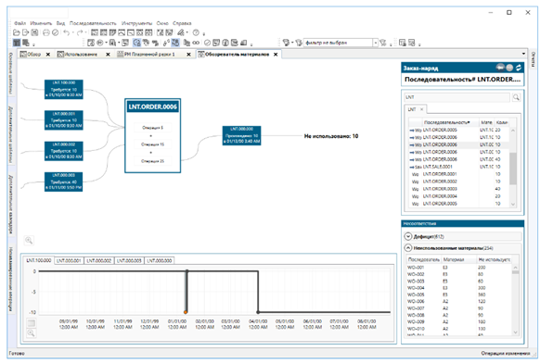
Task: Click the back arrow icon in Заказ-наряд header
Action: click(x=500, y=68)
